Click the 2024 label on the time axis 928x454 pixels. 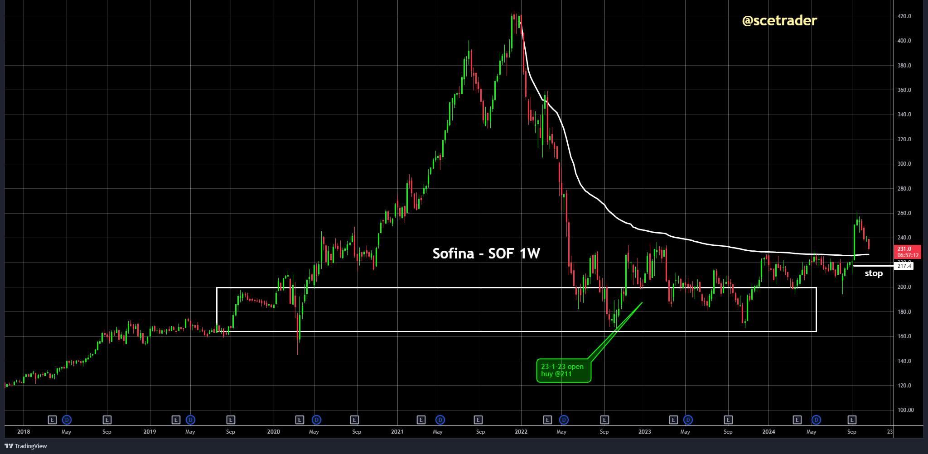(768, 432)
